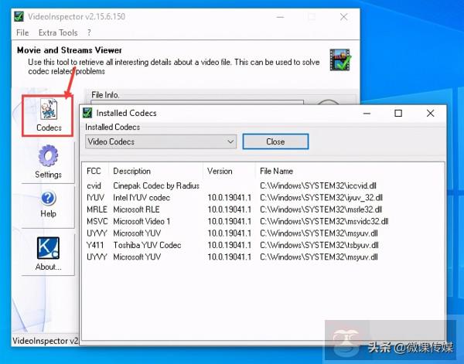Open the File menu
The height and width of the screenshot is (364, 464).
22,32
